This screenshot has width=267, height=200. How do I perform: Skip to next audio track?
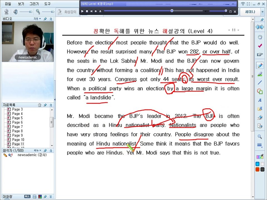(x=96, y=11)
